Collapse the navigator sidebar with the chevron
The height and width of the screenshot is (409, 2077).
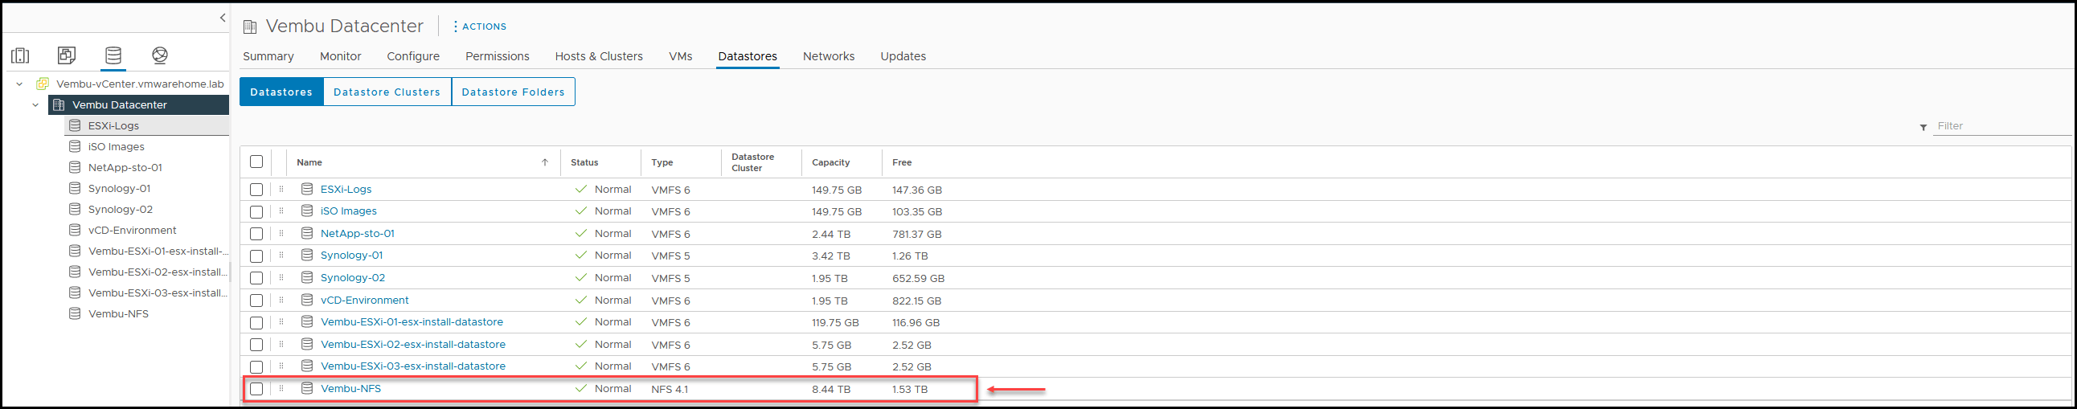tap(223, 18)
